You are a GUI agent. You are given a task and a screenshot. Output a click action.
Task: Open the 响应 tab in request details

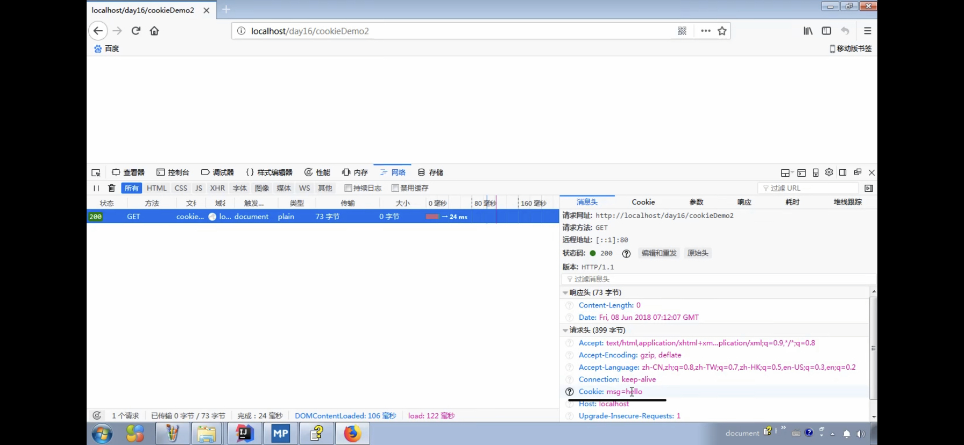point(745,202)
